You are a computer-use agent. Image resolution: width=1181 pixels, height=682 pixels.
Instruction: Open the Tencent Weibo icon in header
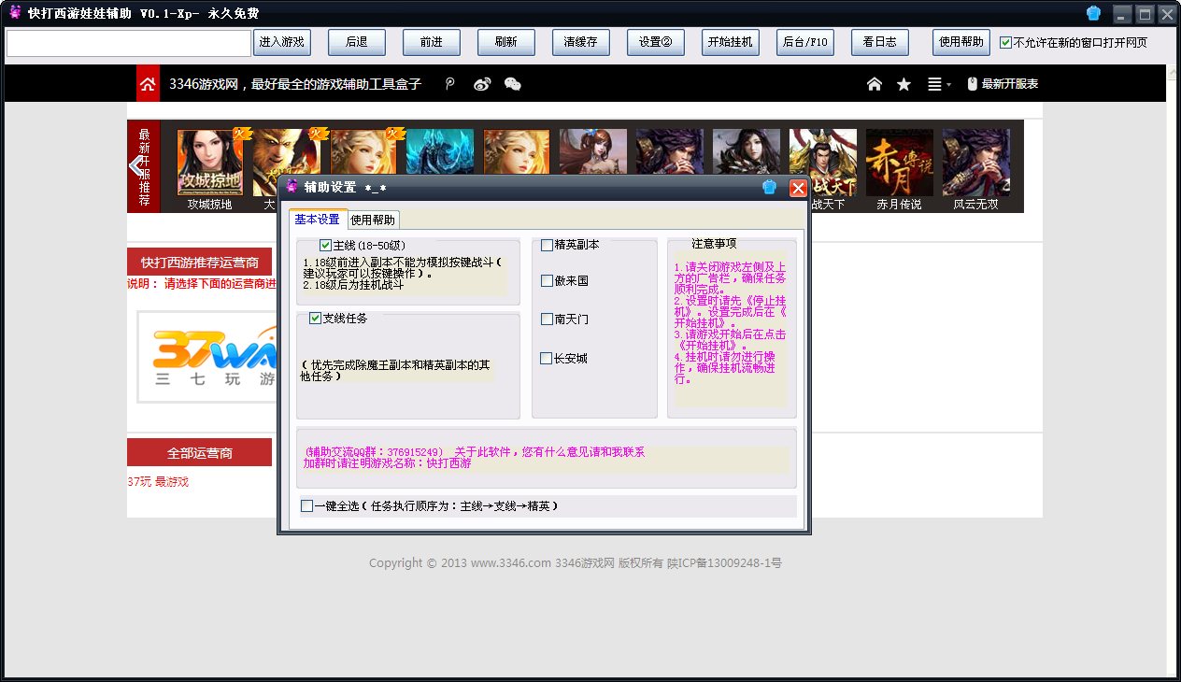coord(450,84)
